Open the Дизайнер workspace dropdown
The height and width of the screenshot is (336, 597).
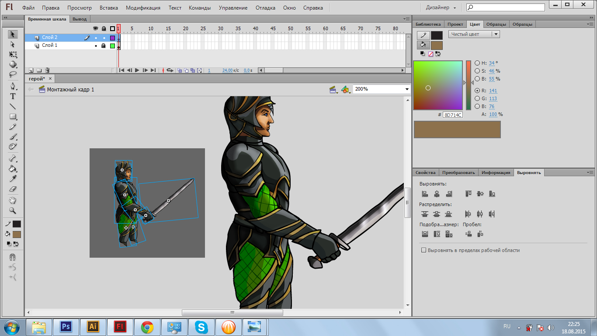(x=441, y=8)
